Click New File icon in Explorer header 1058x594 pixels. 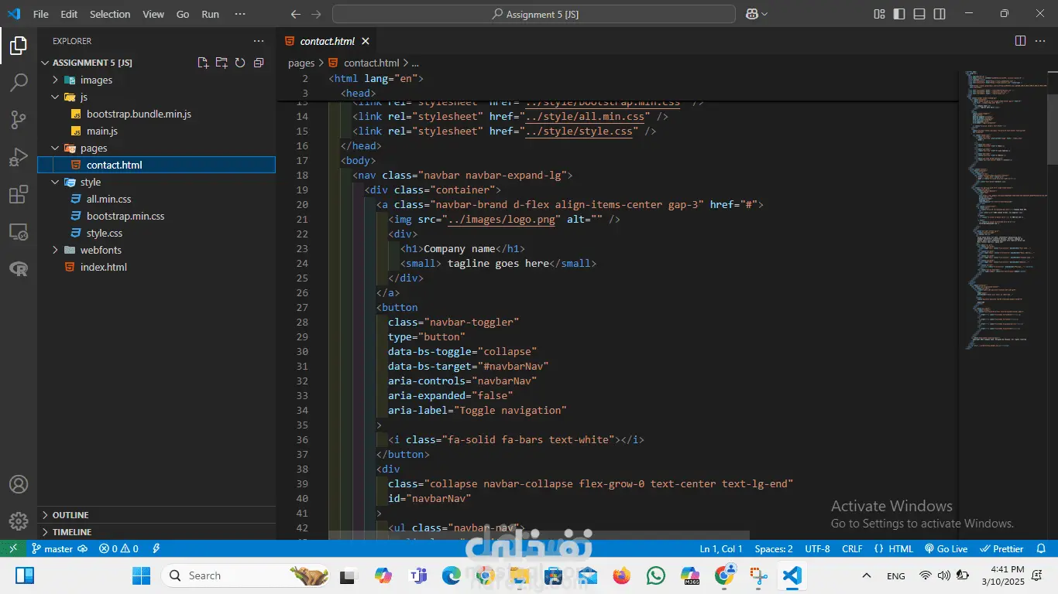pyautogui.click(x=203, y=63)
